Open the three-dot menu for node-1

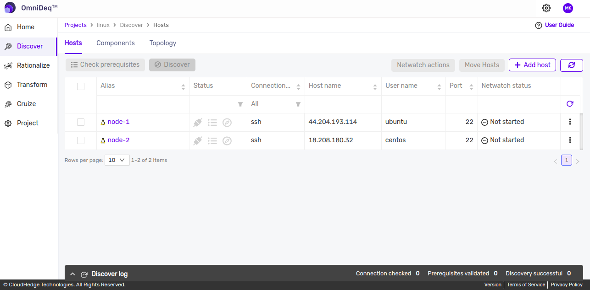tap(570, 122)
